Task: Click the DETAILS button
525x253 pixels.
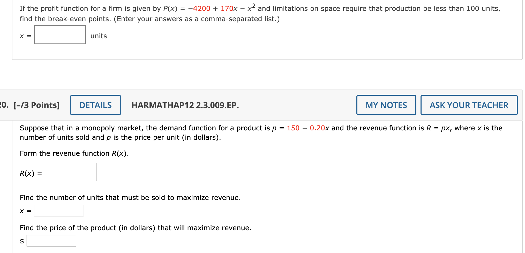Action: click(x=95, y=105)
